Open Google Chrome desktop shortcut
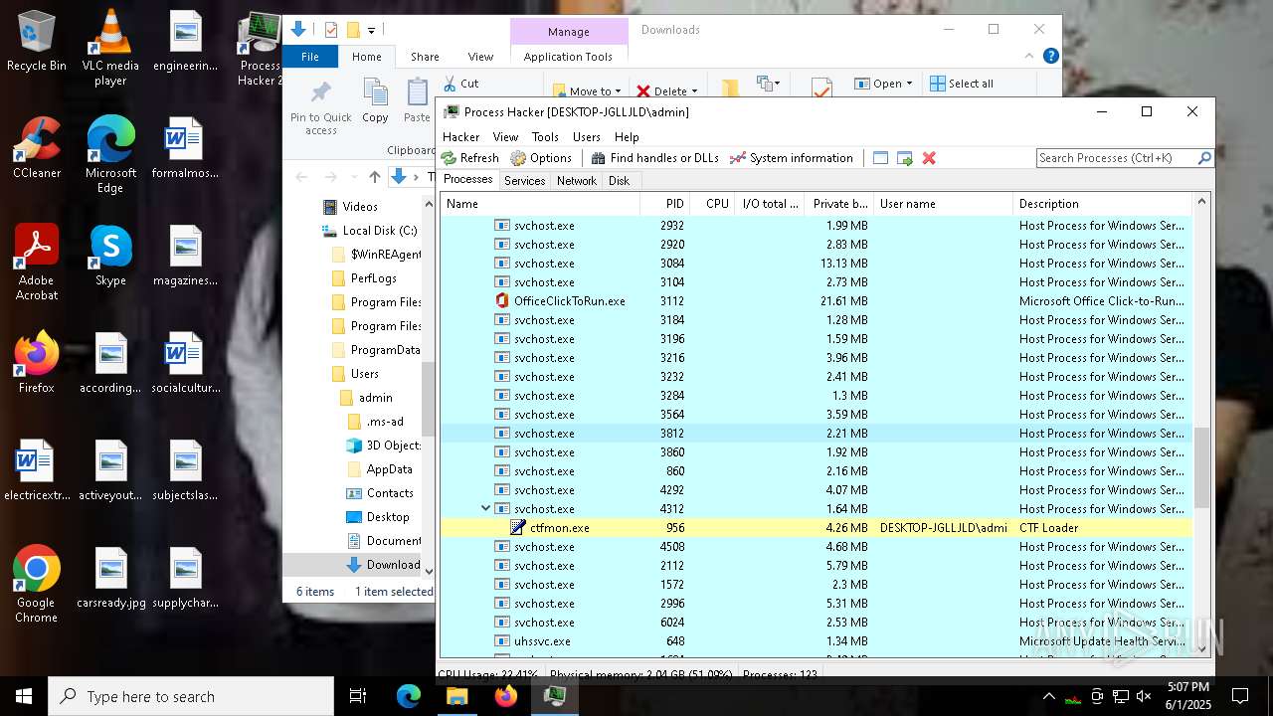The image size is (1273, 716). click(x=36, y=585)
